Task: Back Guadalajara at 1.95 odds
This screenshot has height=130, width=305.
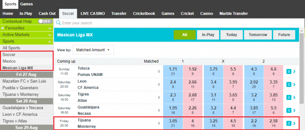Action: pyautogui.click(x=173, y=110)
